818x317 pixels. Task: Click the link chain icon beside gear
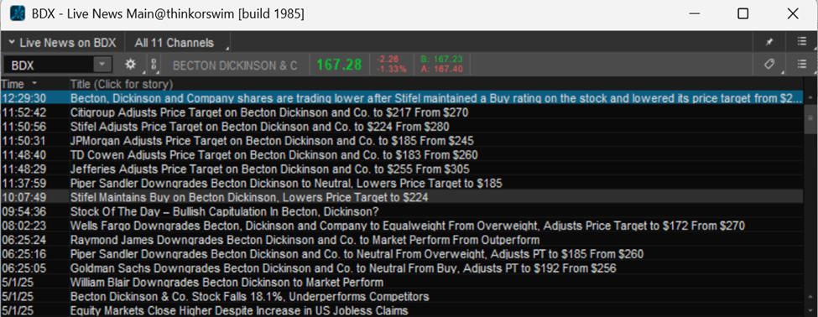[154, 65]
